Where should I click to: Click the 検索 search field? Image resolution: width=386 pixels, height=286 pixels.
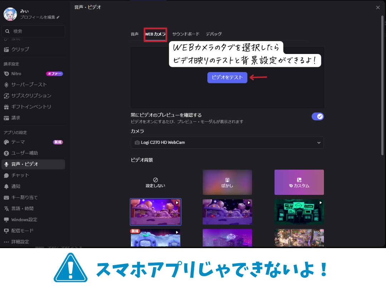click(x=33, y=31)
